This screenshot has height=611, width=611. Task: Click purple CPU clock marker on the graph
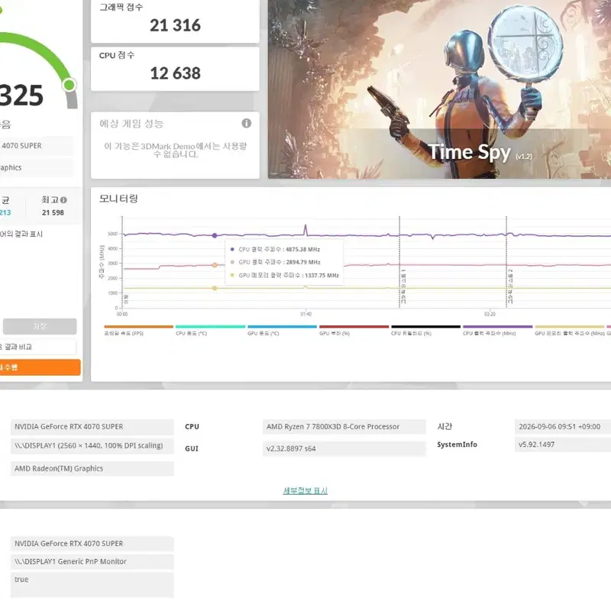(x=215, y=235)
